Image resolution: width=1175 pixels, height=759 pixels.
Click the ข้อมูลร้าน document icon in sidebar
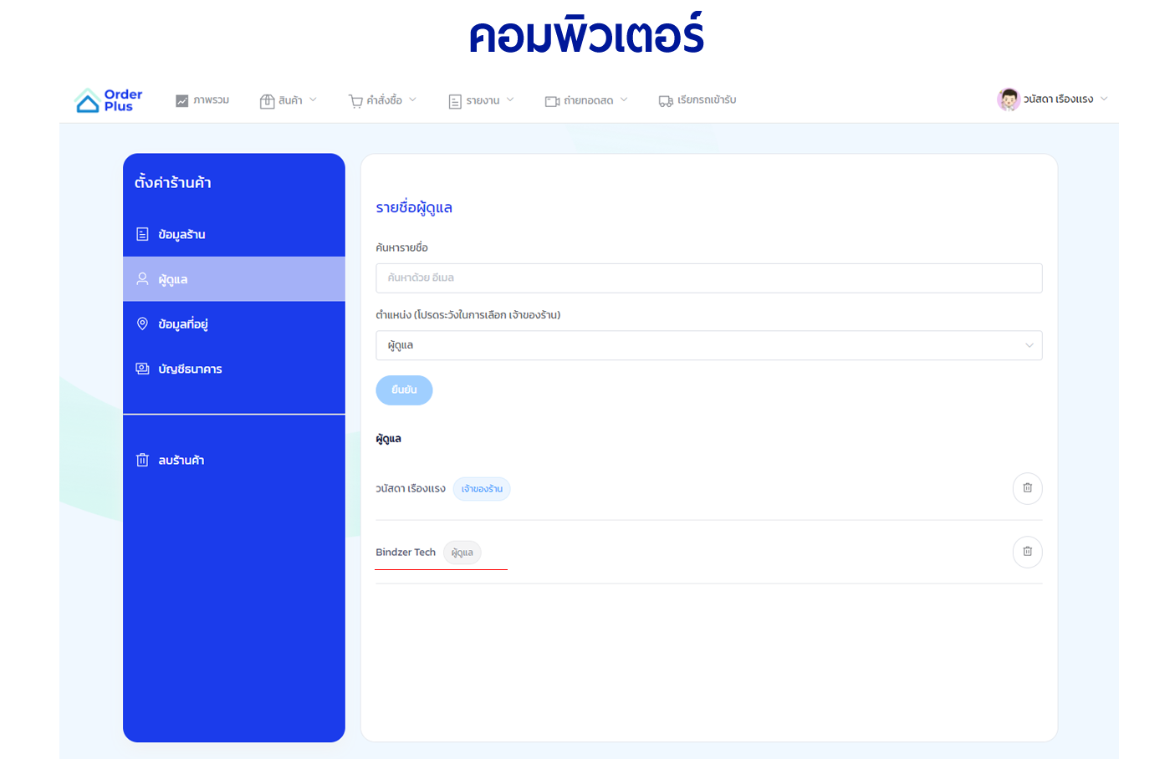(142, 234)
